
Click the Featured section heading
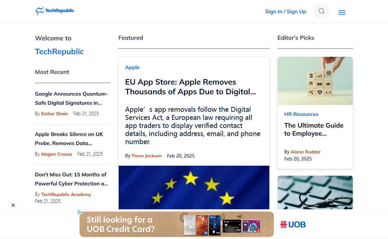click(131, 38)
